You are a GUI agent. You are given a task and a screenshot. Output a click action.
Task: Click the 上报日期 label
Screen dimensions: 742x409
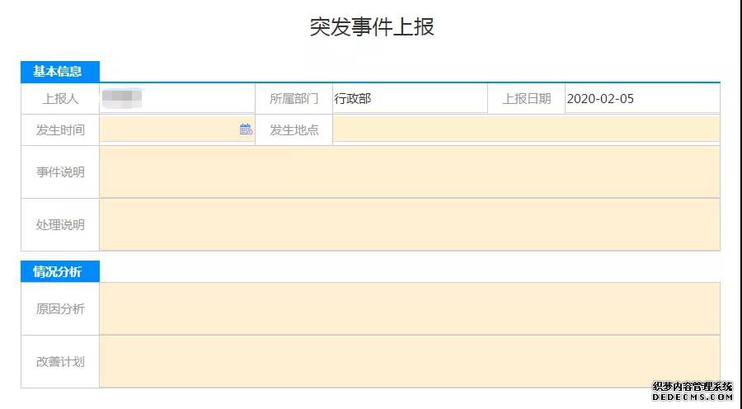527,99
